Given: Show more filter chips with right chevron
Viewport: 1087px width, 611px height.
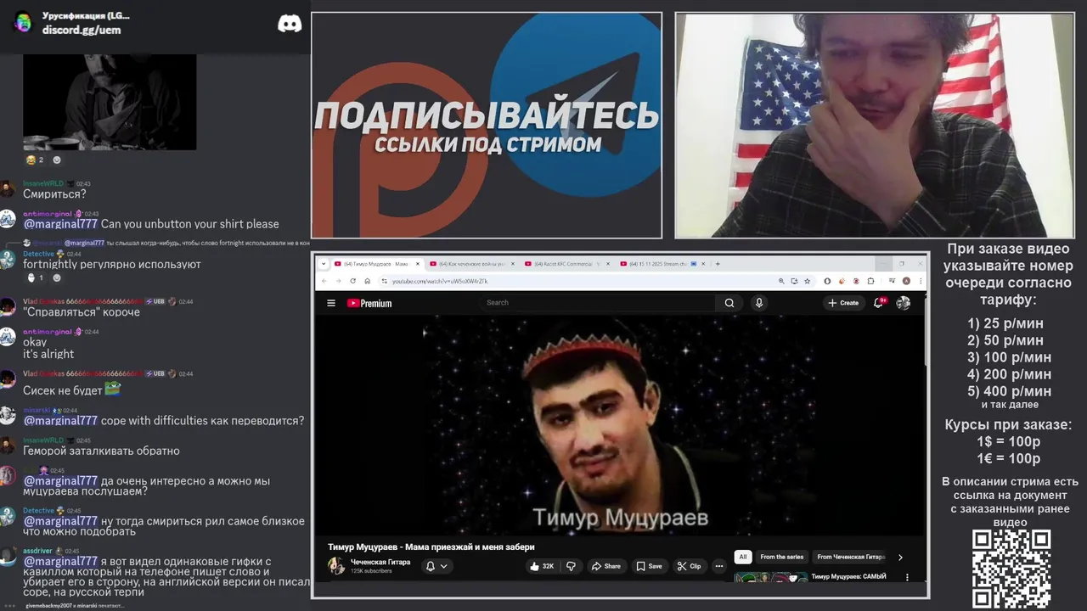Looking at the screenshot, I should point(900,557).
